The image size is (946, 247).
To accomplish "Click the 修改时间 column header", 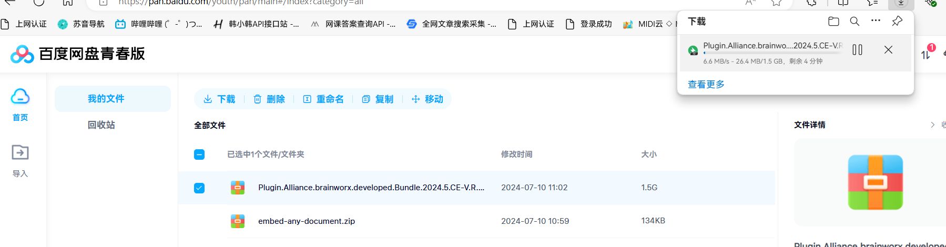I will point(516,155).
